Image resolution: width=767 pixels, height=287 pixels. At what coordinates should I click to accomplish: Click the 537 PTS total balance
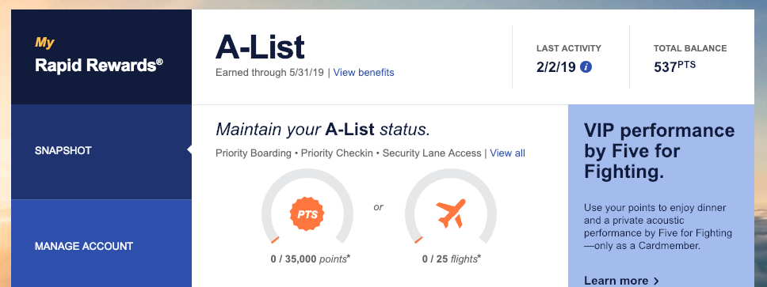click(x=674, y=66)
